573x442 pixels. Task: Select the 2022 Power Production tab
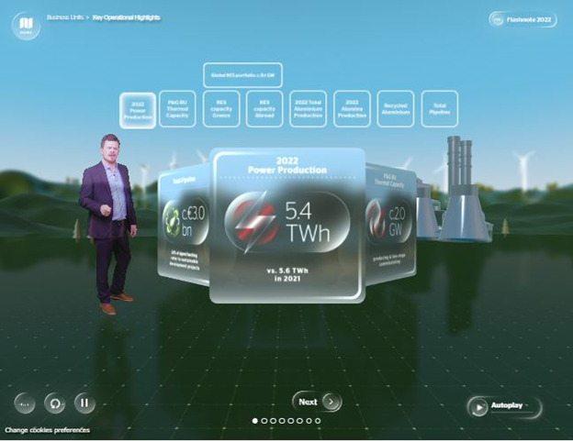138,110
